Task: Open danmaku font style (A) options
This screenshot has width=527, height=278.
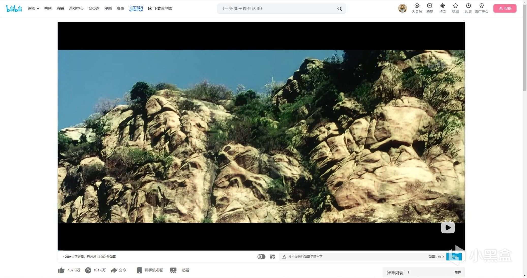Action: point(284,257)
